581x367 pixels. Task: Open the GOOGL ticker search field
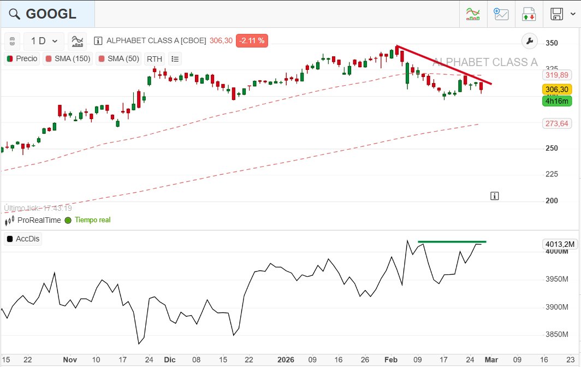[48, 14]
